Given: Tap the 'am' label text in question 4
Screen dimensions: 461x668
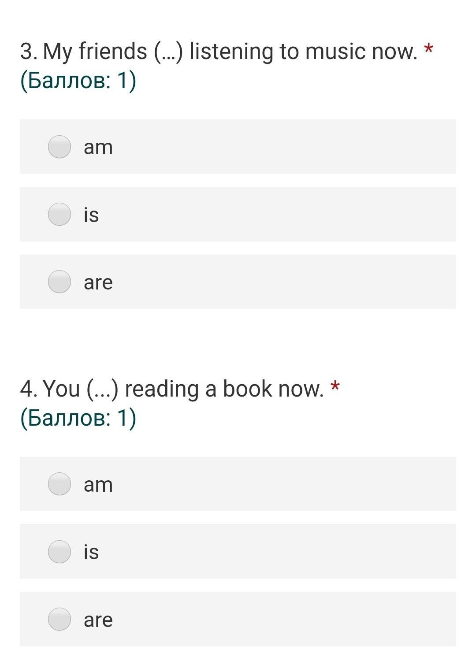Looking at the screenshot, I should tap(98, 485).
